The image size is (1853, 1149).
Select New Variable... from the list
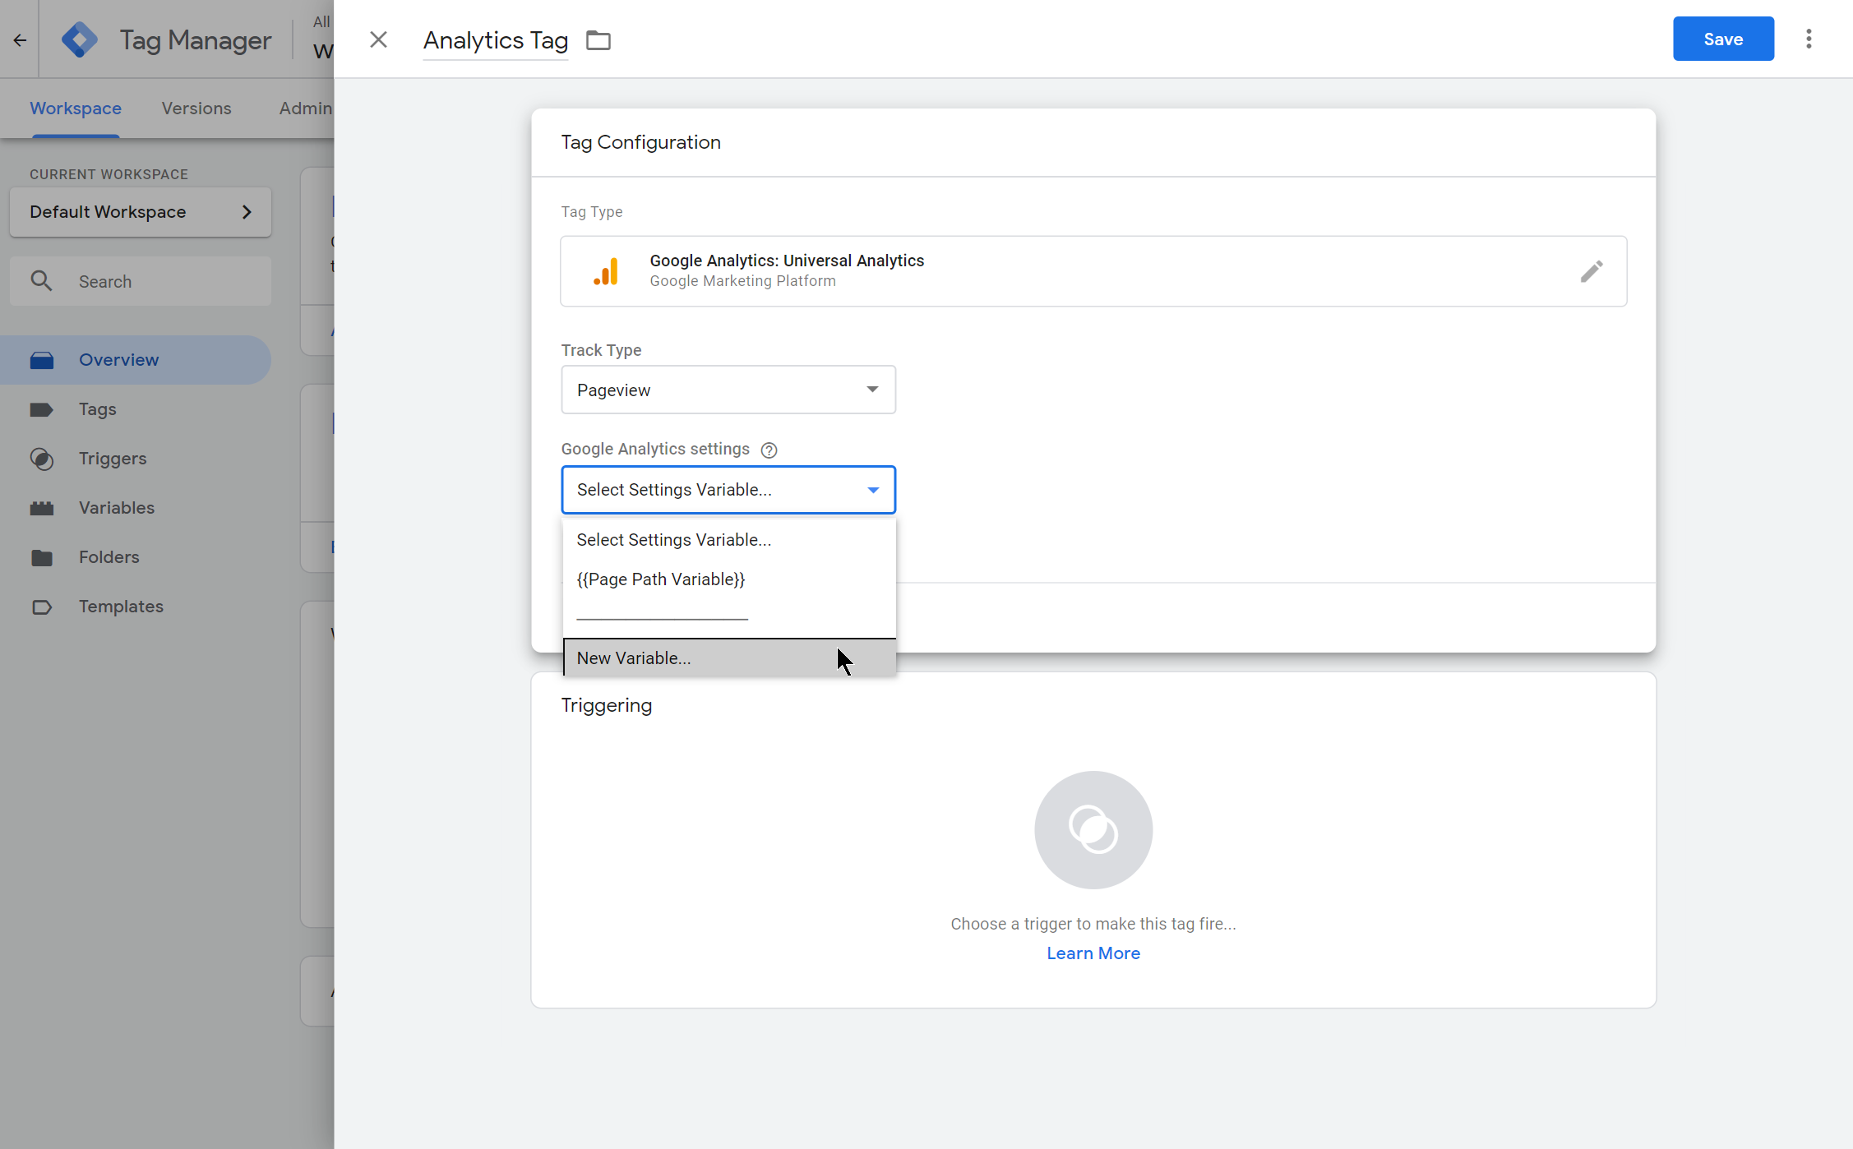tap(729, 658)
